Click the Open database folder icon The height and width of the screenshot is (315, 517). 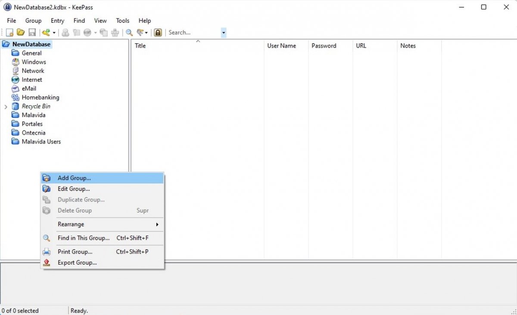[x=21, y=32]
